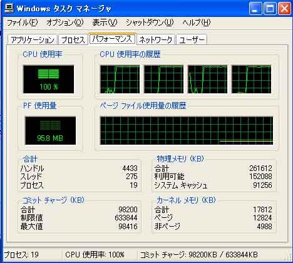Screen dimensions: 293x263
Task: Open the オプション(O) menu
Action: click(x=65, y=23)
